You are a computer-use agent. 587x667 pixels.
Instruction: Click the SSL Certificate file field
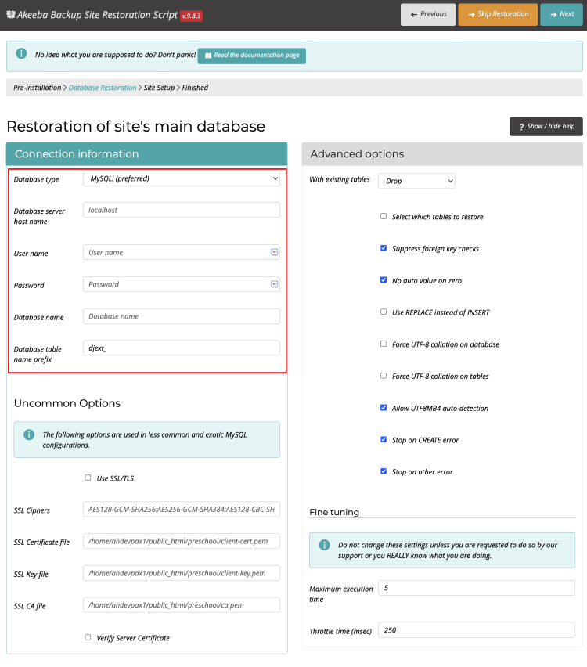[182, 541]
